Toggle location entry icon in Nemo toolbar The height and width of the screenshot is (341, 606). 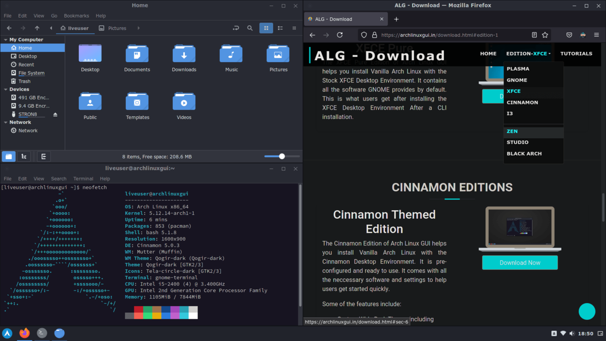(236, 28)
